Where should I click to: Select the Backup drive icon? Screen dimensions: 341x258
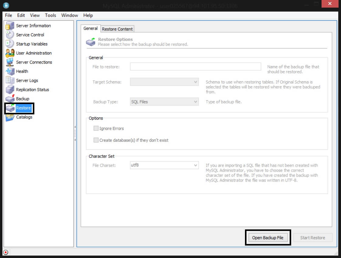[x=10, y=99]
